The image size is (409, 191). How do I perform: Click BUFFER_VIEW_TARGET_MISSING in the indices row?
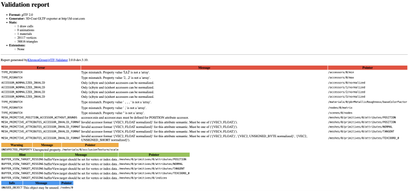[x=22, y=178]
